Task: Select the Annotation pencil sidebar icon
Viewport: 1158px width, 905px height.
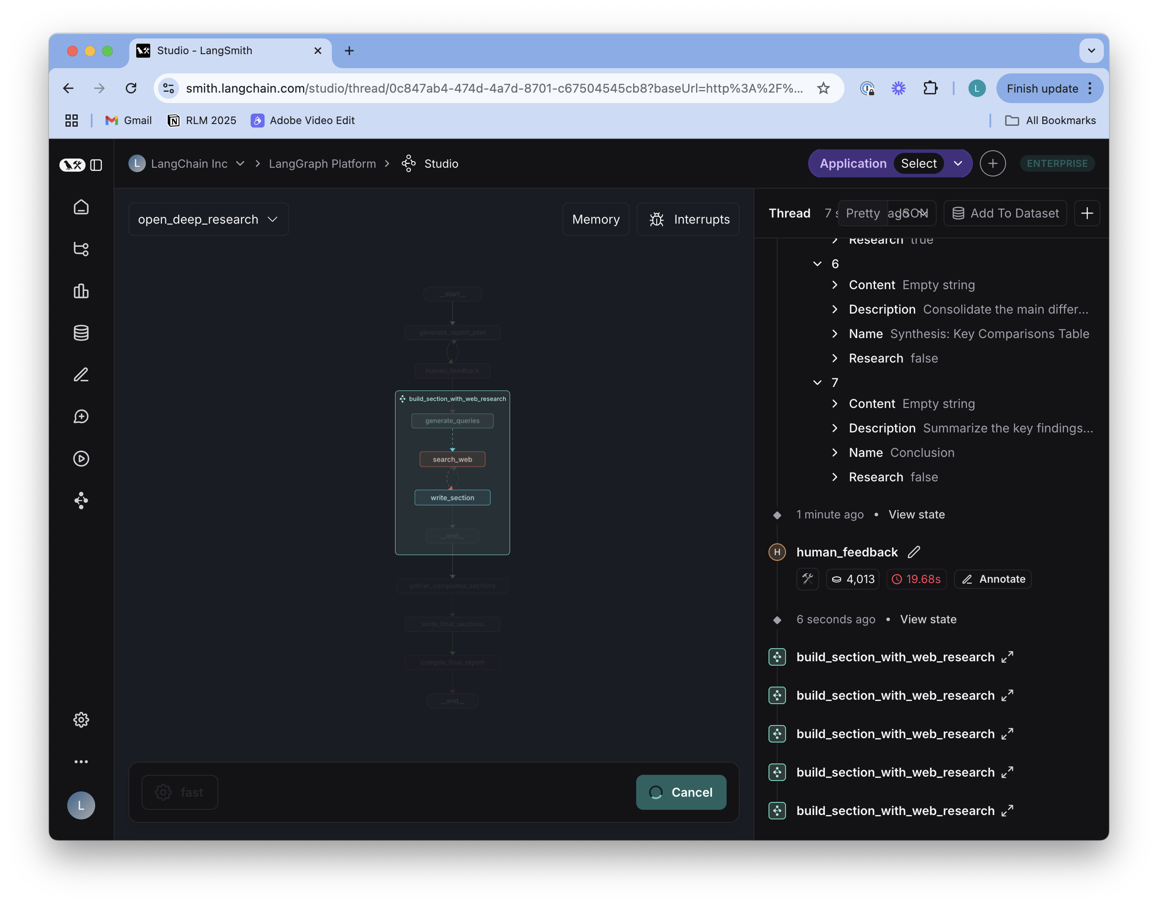Action: pyautogui.click(x=81, y=375)
